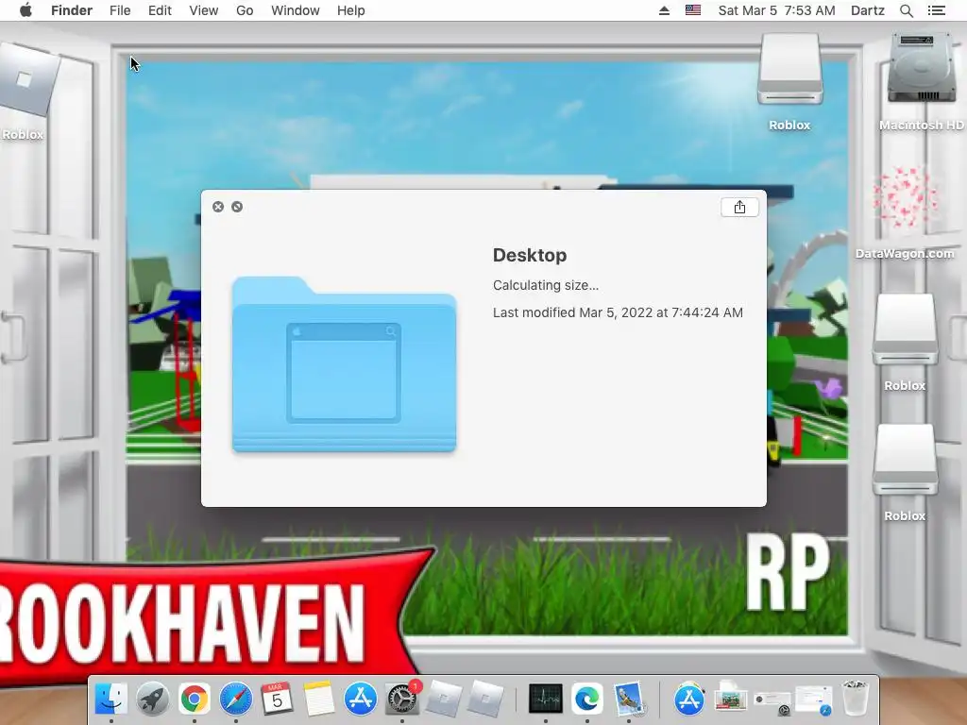Open the Roblox dock icon beside the dock divider
The image size is (967, 725).
(484, 700)
